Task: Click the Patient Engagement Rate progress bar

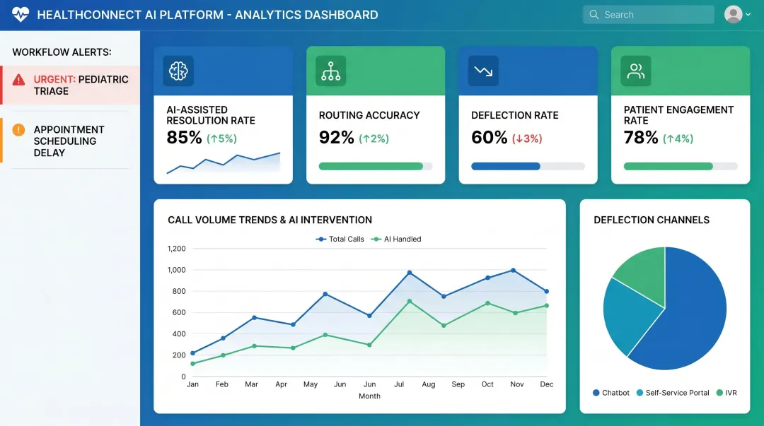Action: click(681, 166)
